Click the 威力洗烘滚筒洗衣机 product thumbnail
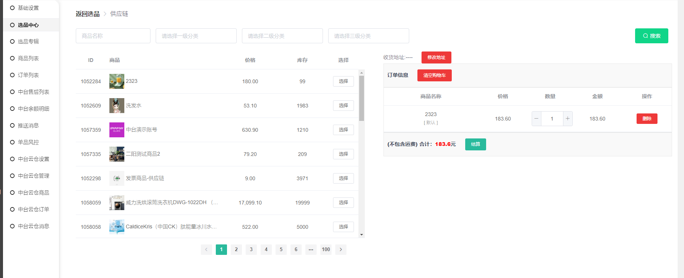 pos(117,203)
